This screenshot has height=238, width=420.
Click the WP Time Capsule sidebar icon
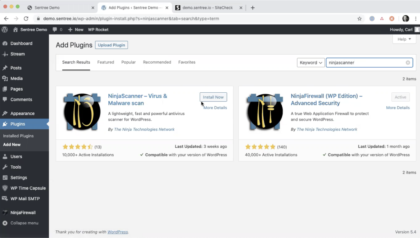pyautogui.click(x=5, y=188)
